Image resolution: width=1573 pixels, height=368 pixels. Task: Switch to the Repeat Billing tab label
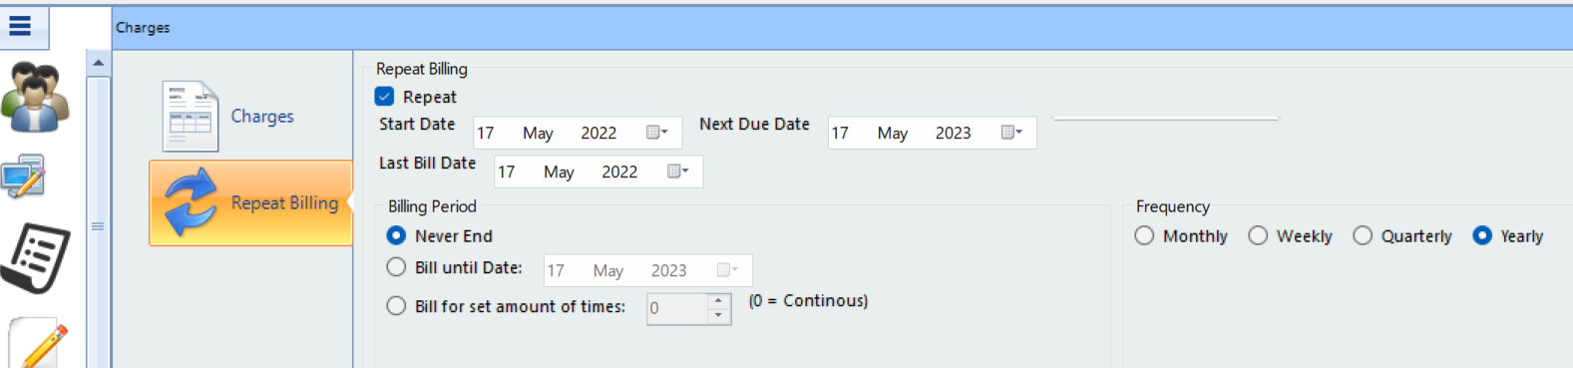tap(284, 202)
